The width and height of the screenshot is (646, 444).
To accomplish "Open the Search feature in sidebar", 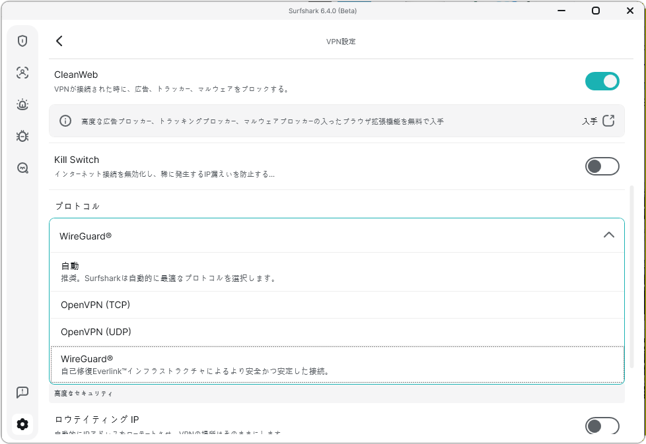I will coord(22,168).
